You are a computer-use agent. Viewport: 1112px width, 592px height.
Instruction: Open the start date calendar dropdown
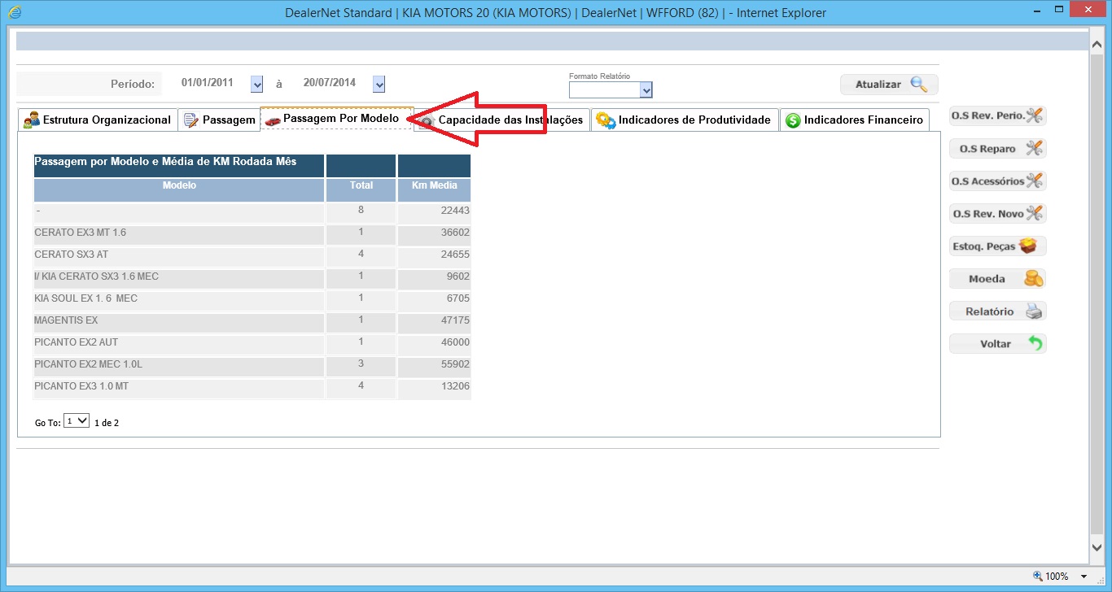[257, 84]
